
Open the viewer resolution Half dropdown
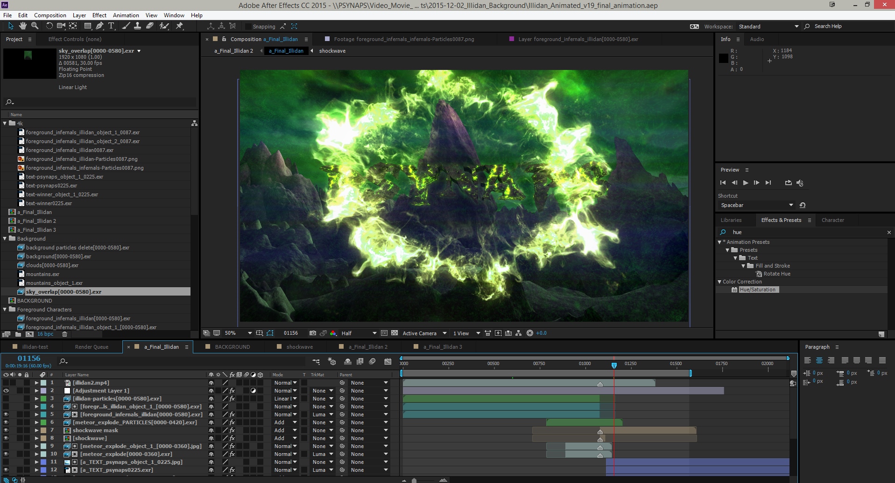(x=359, y=333)
